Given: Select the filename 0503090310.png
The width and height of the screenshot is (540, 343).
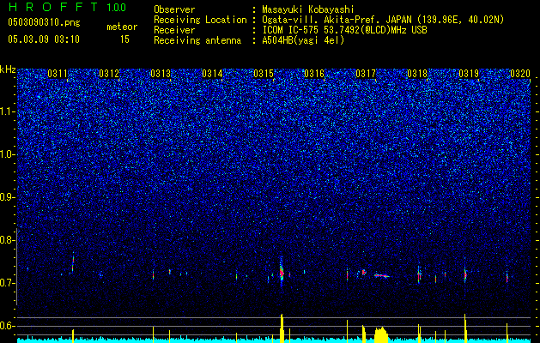Looking at the screenshot, I should [x=44, y=22].
